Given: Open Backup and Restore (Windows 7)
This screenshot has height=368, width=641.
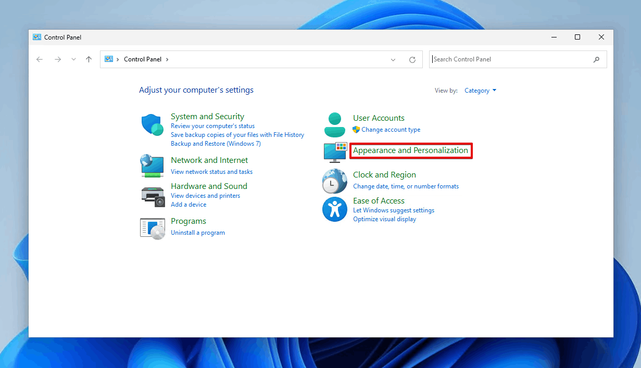Looking at the screenshot, I should [216, 144].
